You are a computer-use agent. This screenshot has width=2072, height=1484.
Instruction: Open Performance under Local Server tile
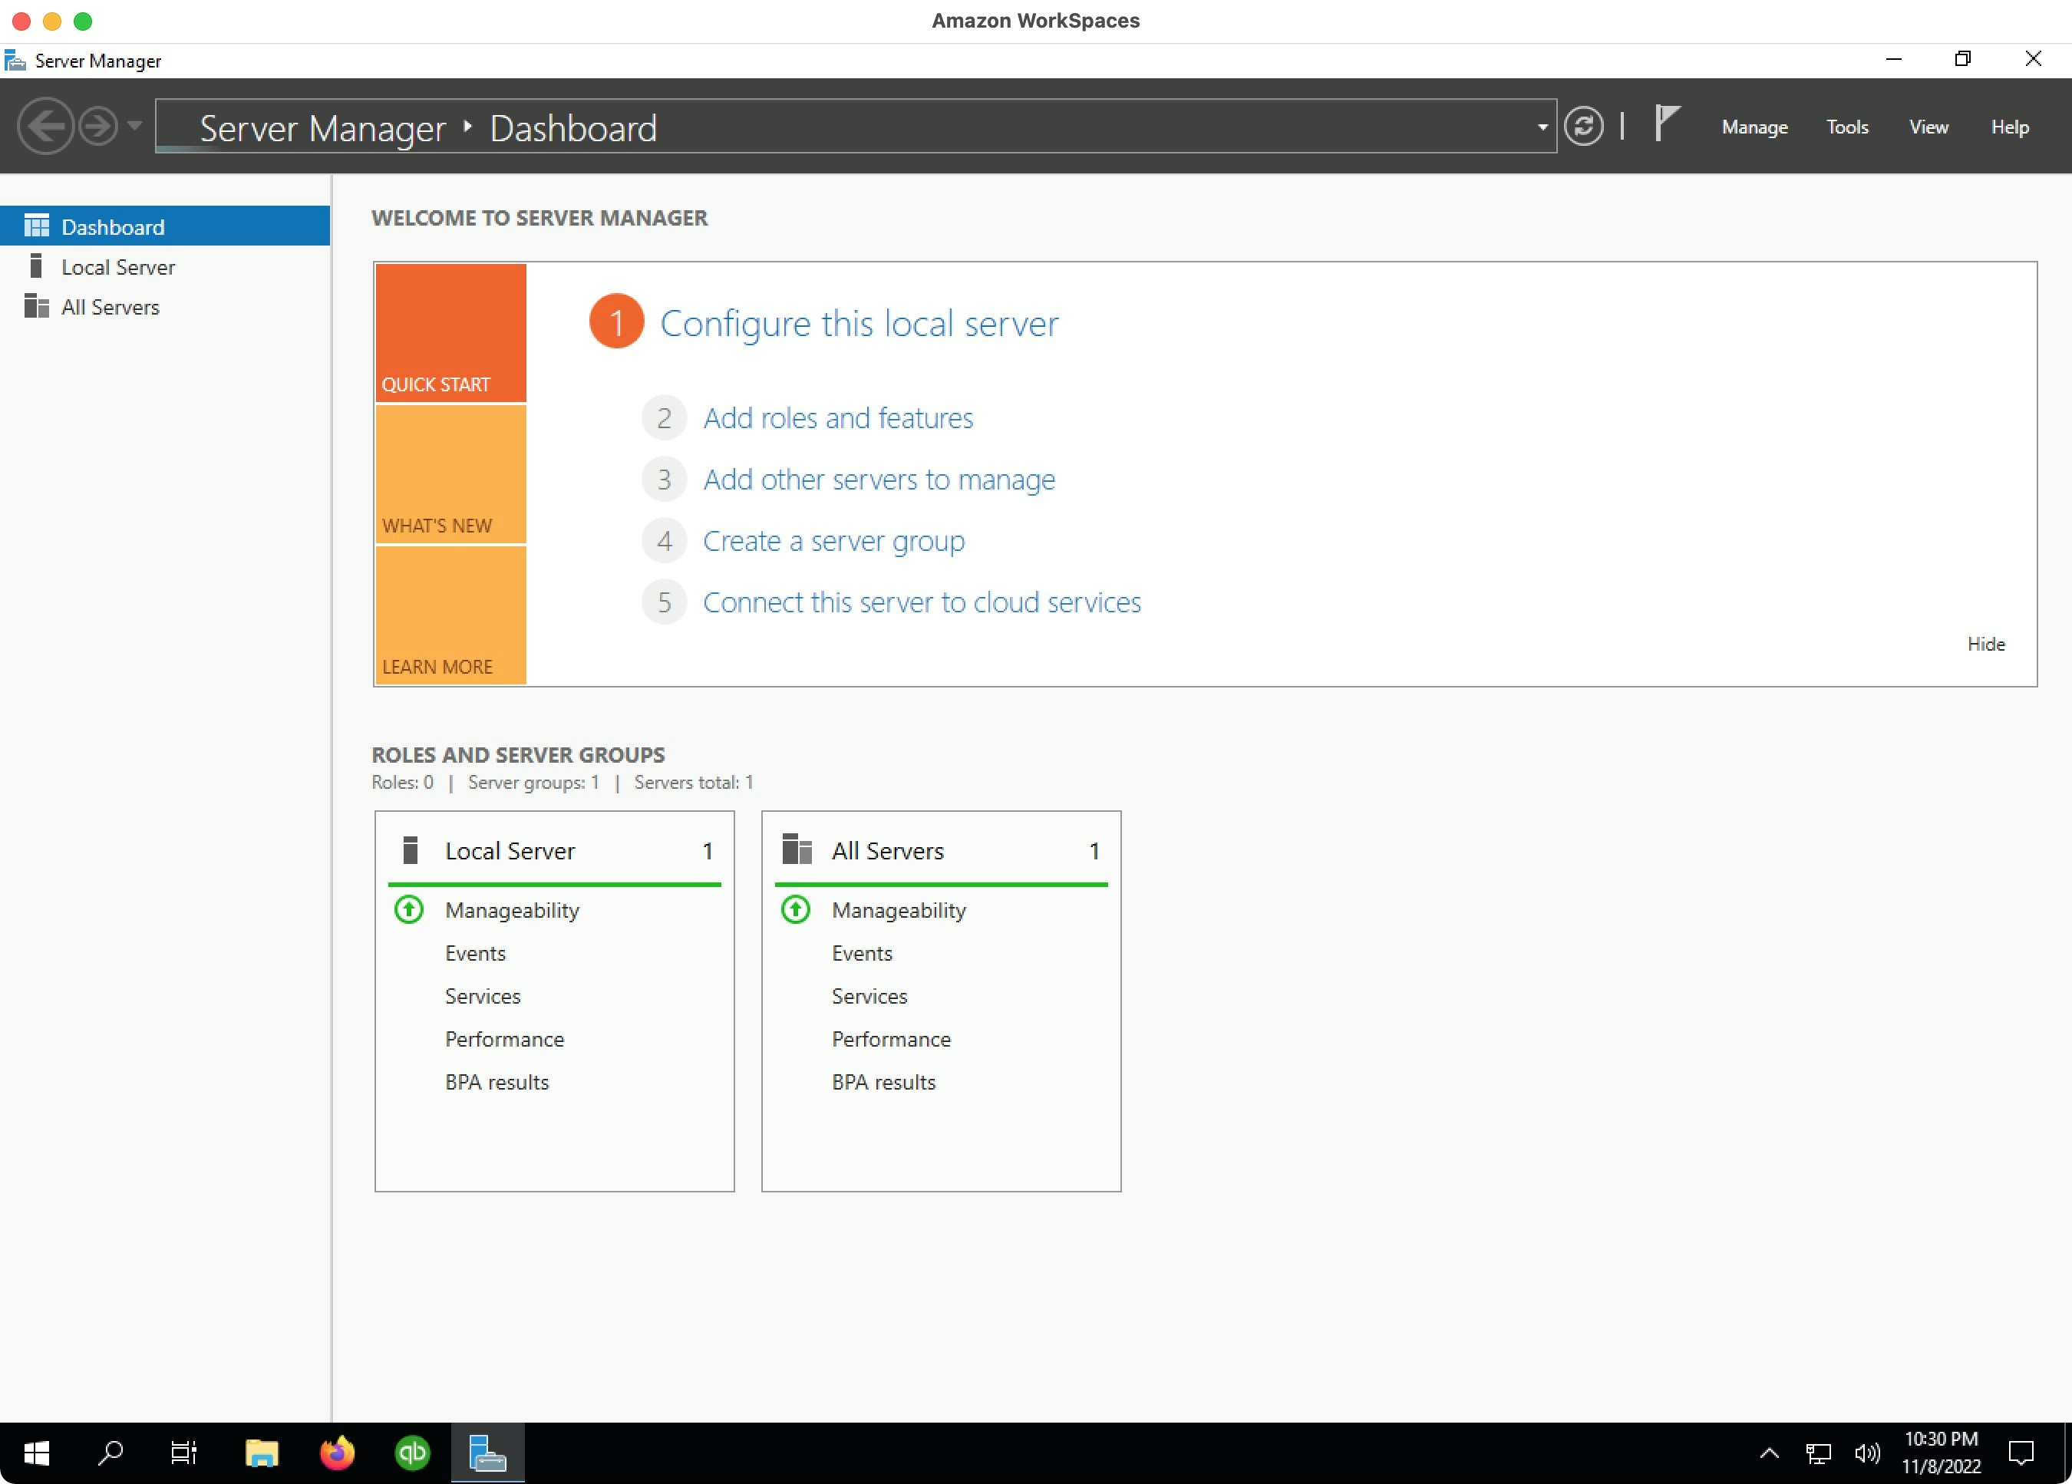coord(504,1039)
